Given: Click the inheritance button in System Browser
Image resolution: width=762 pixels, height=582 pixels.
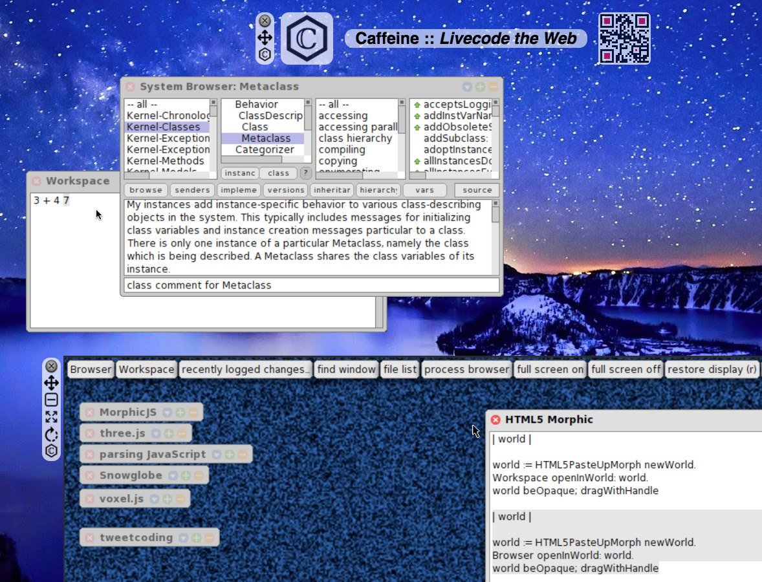Looking at the screenshot, I should (x=332, y=189).
